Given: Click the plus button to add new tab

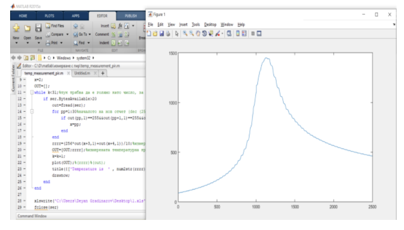Looking at the screenshot, I should tap(102, 74).
